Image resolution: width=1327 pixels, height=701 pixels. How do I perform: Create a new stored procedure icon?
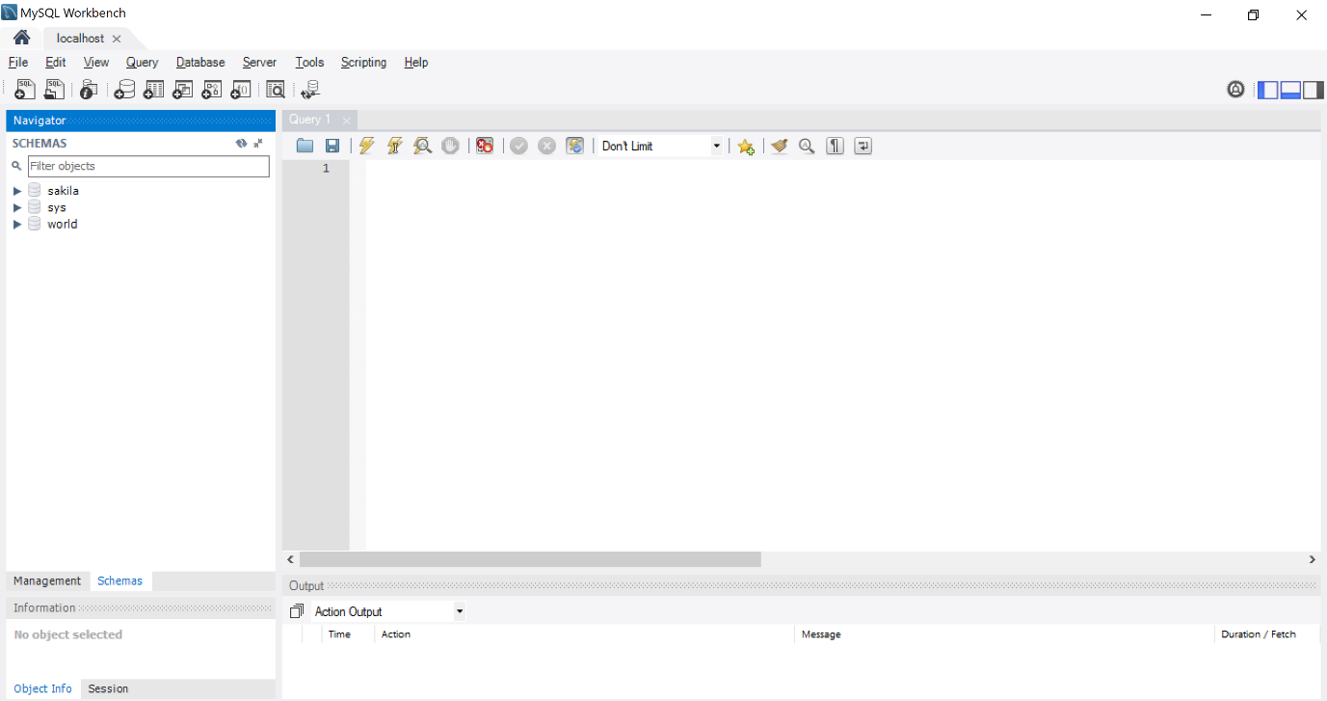point(211,90)
